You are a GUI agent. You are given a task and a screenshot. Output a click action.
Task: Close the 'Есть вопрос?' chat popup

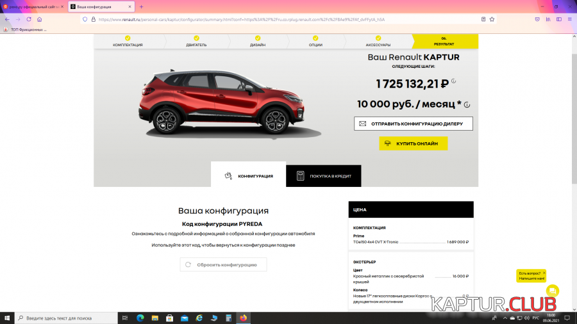544,273
